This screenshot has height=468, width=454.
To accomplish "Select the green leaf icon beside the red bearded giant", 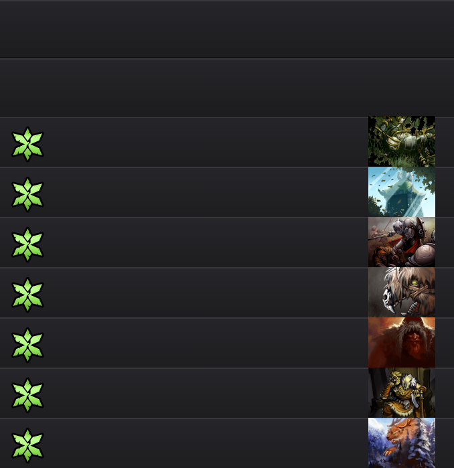I will coord(27,345).
